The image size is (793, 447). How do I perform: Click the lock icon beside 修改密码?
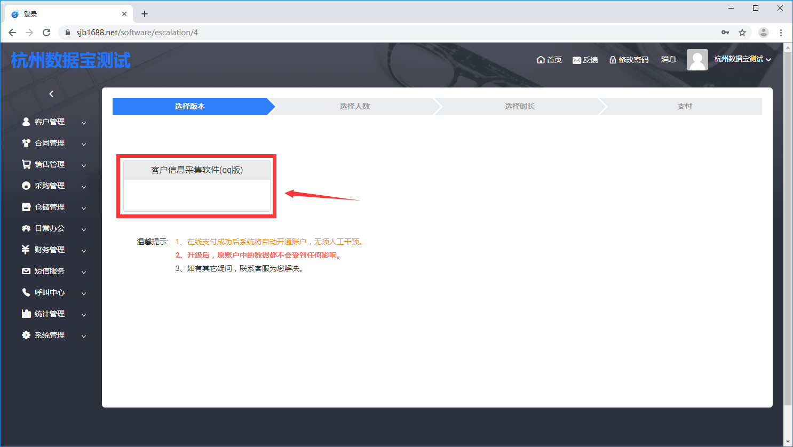coord(613,60)
